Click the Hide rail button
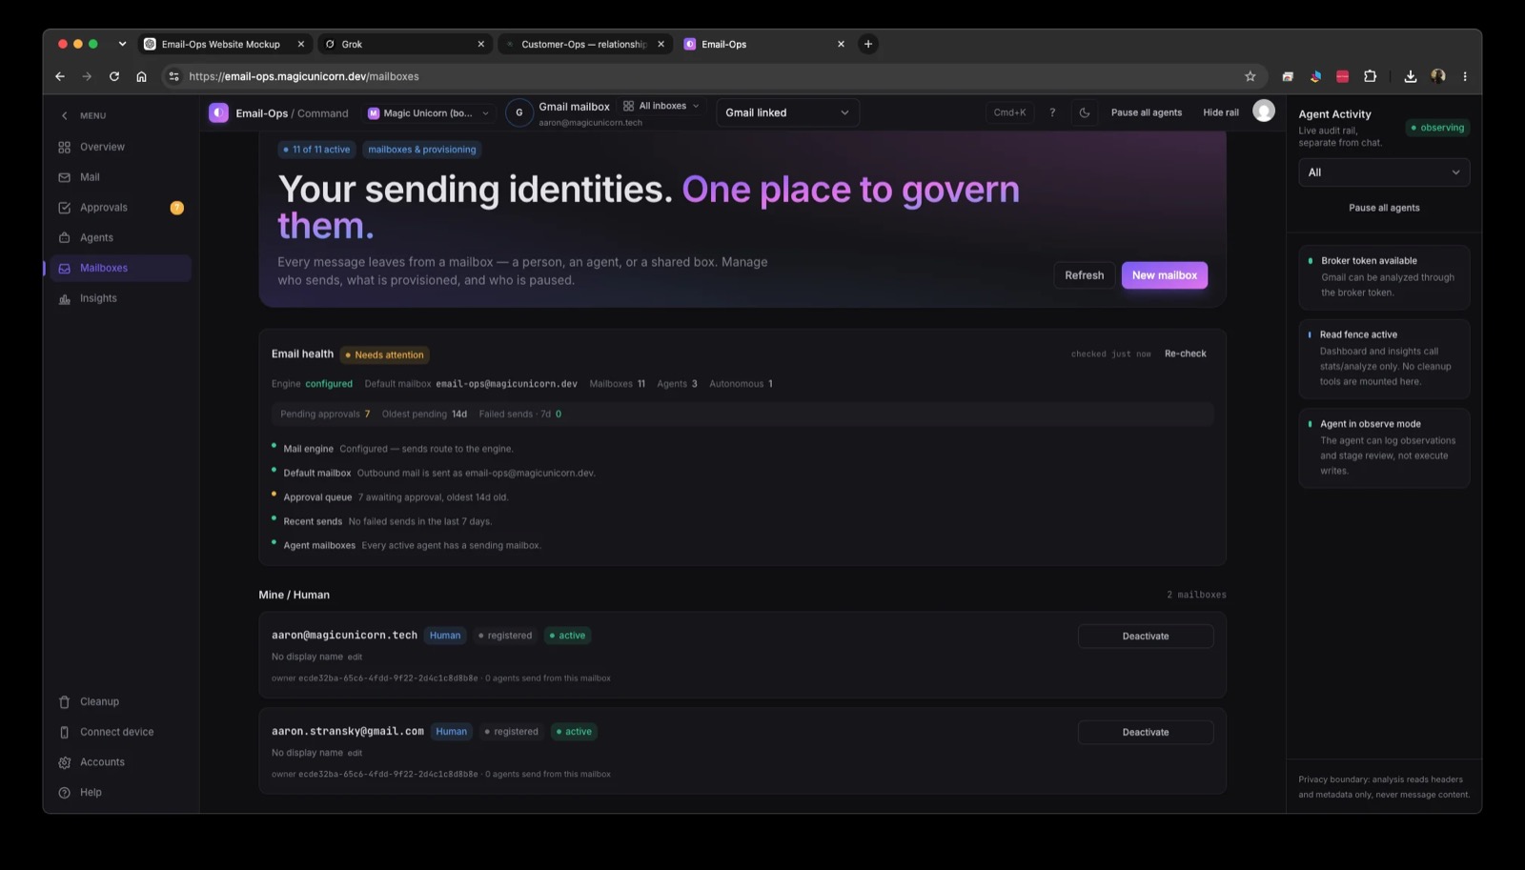 (x=1221, y=112)
